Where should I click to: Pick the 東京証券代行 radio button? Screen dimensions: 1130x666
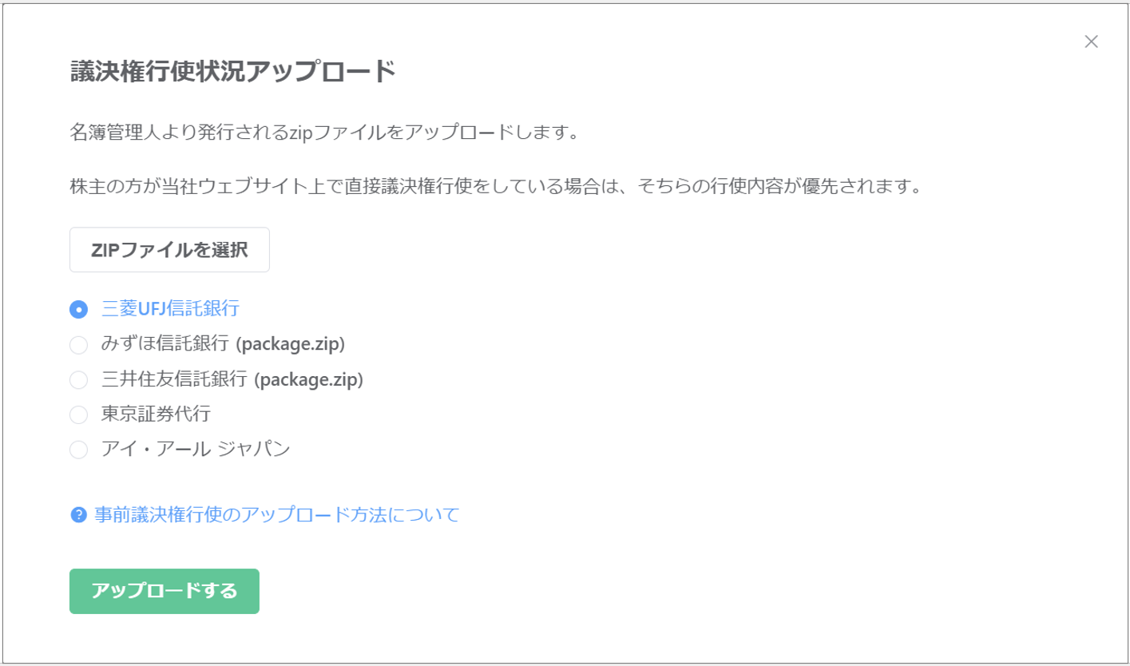click(78, 415)
